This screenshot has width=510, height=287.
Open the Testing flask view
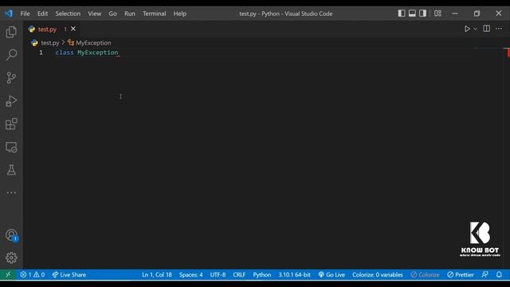pyautogui.click(x=11, y=170)
